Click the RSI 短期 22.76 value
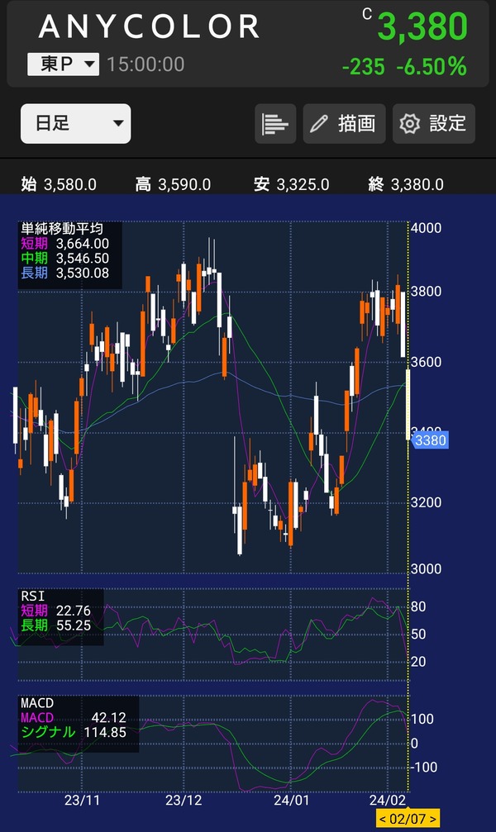Viewport: 496px width, 832px height. [55, 611]
